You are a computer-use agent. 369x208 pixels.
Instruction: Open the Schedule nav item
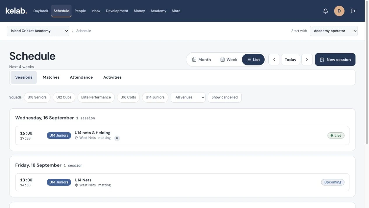pyautogui.click(x=61, y=11)
